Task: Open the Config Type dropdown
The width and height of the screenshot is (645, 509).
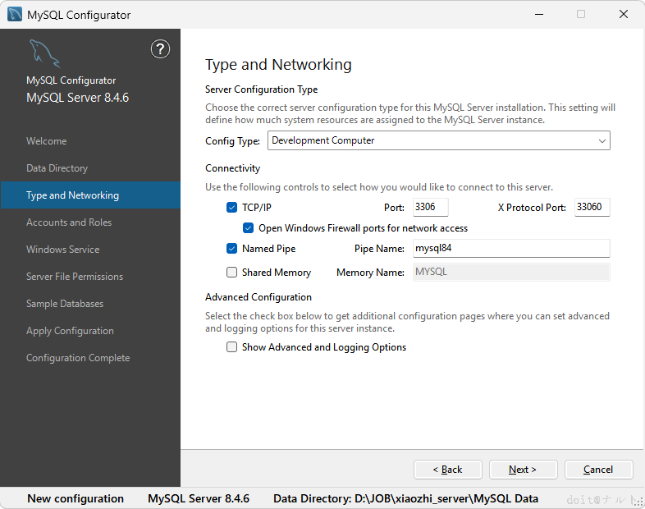Action: [x=438, y=141]
